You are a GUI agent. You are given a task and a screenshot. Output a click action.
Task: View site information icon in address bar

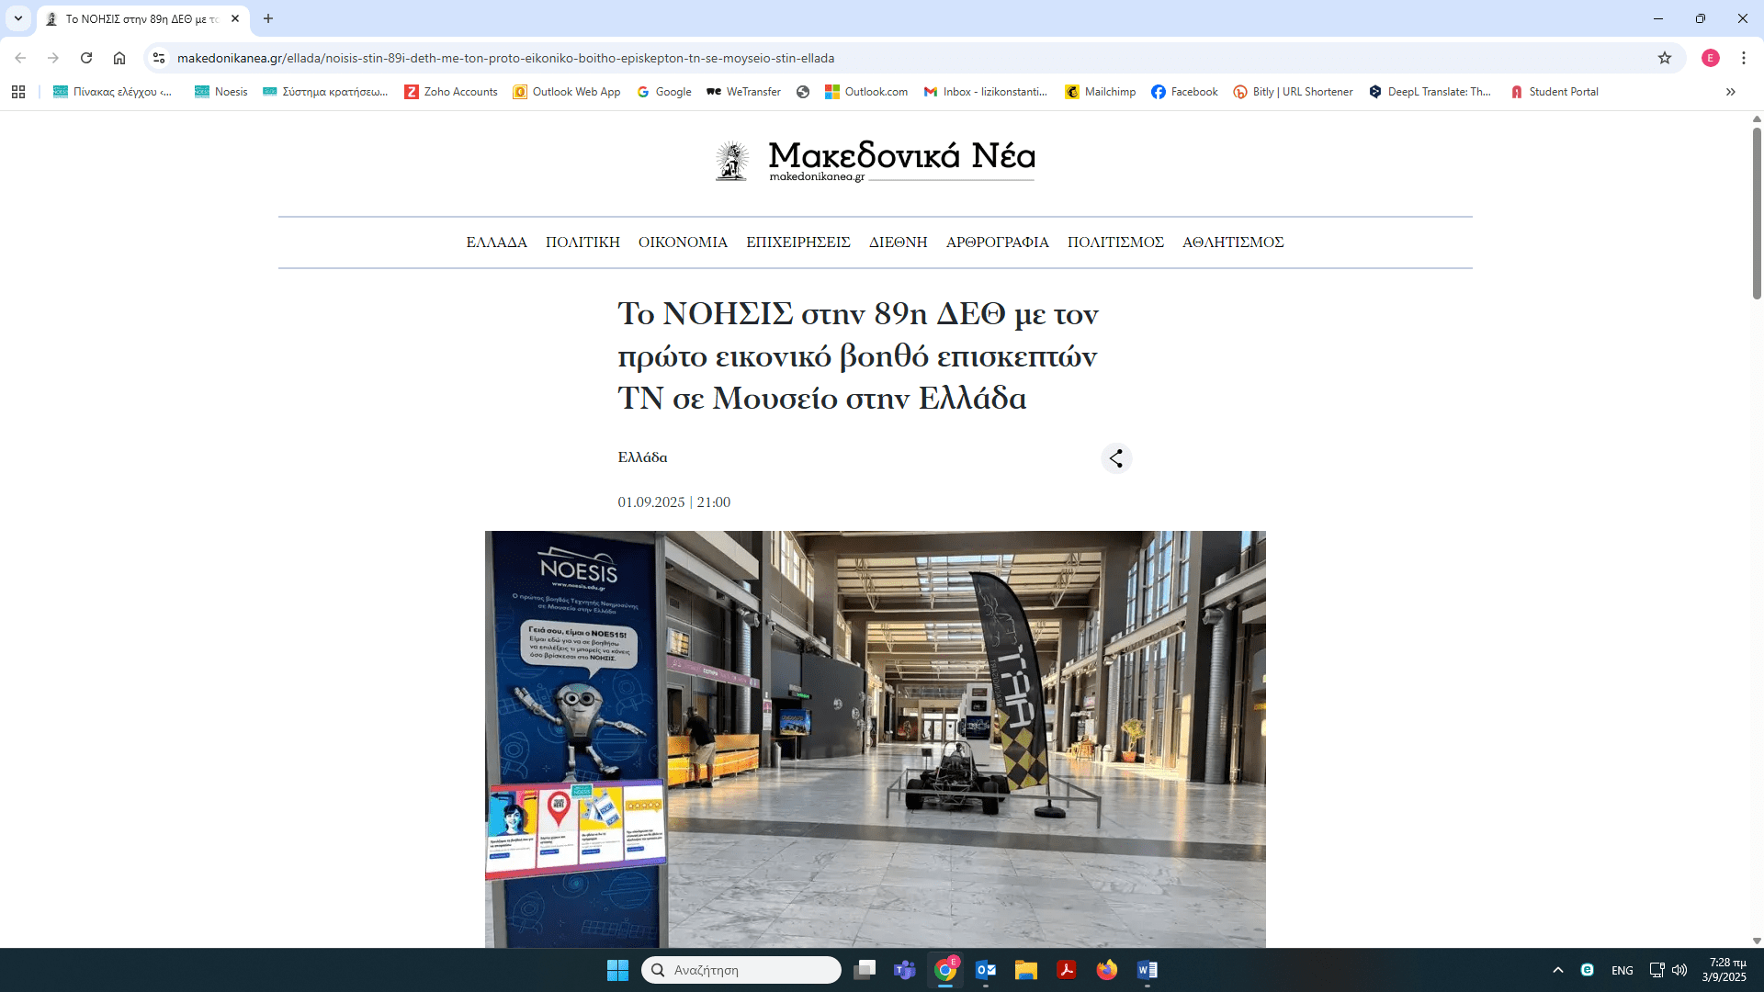[x=159, y=58]
